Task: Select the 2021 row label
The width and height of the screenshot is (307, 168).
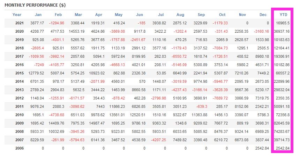Action: tap(20, 23)
